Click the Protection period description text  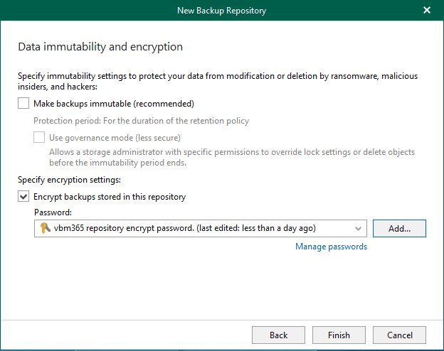pos(141,121)
